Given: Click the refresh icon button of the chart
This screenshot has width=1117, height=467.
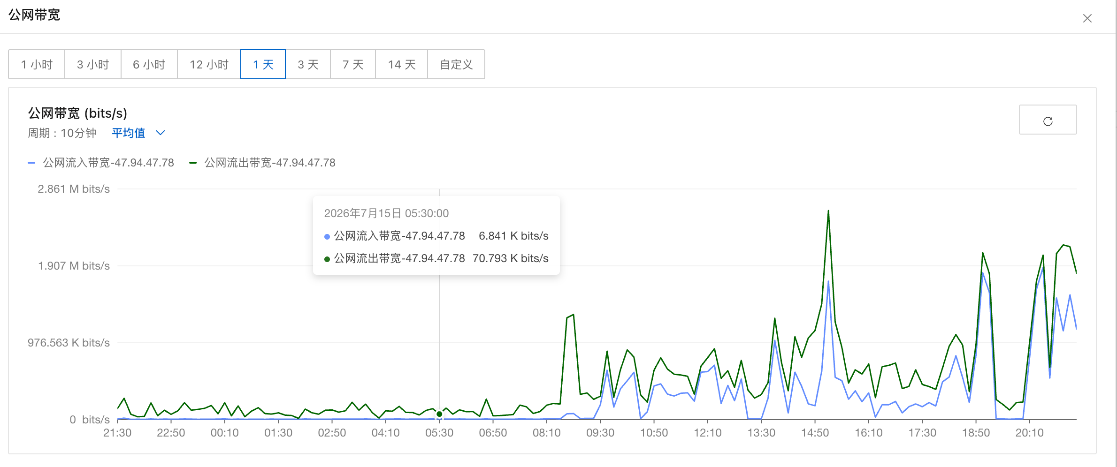Looking at the screenshot, I should pyautogui.click(x=1048, y=120).
